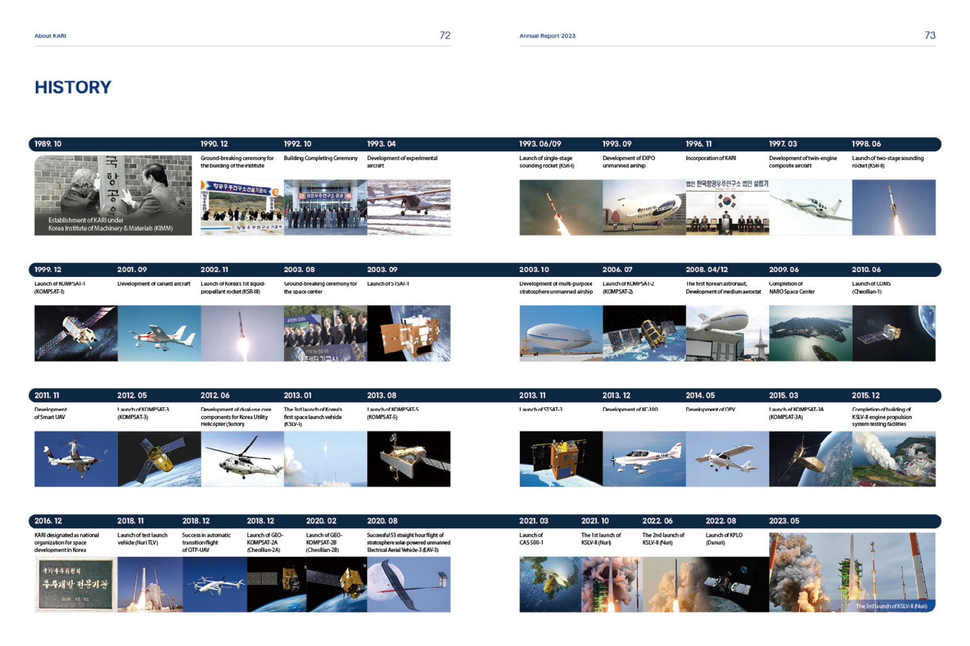
Task: Select the 2010. 06 timeline date
Action: pos(866,269)
